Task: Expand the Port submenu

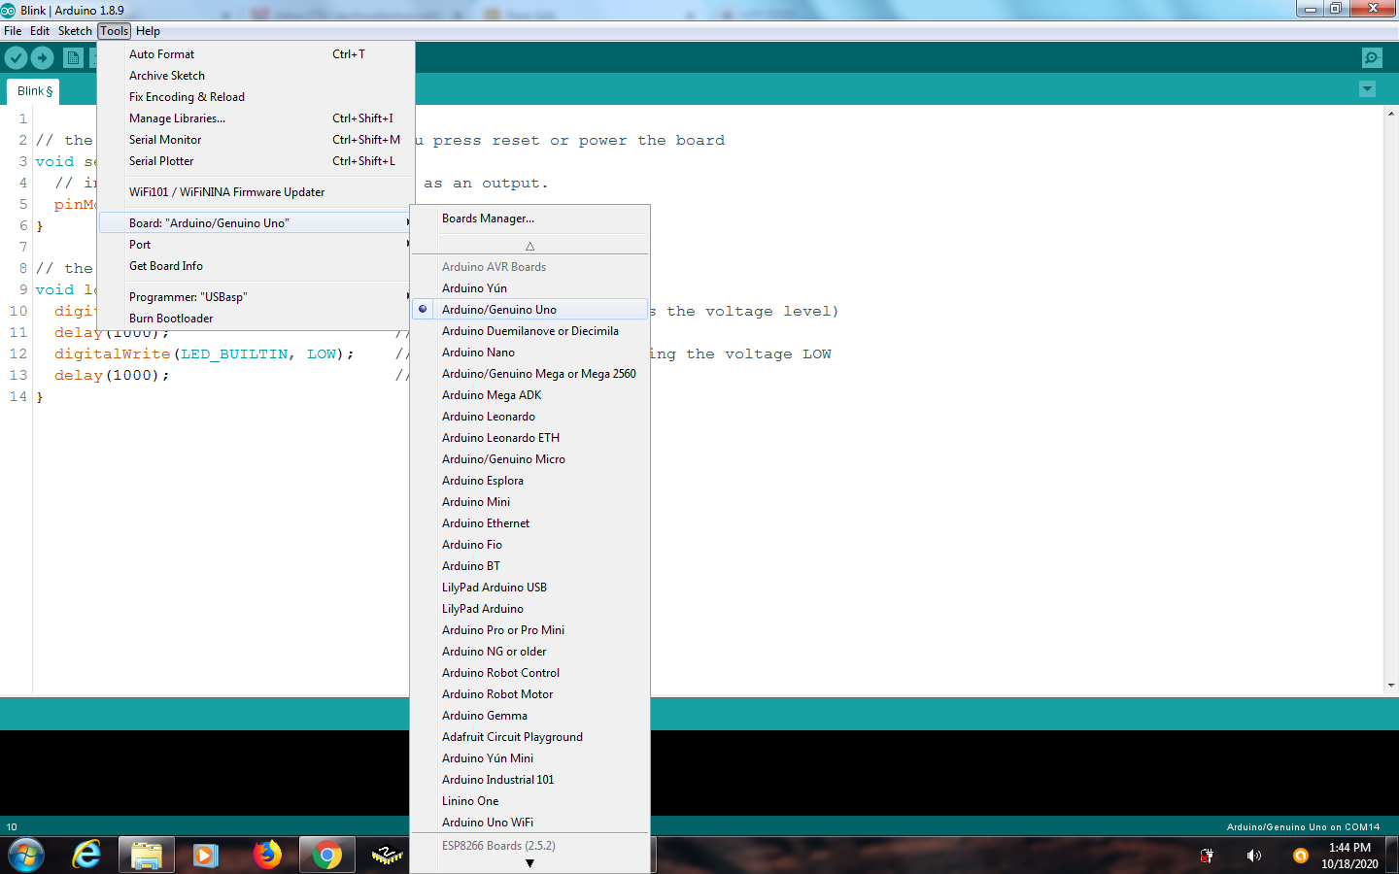Action: [256, 245]
